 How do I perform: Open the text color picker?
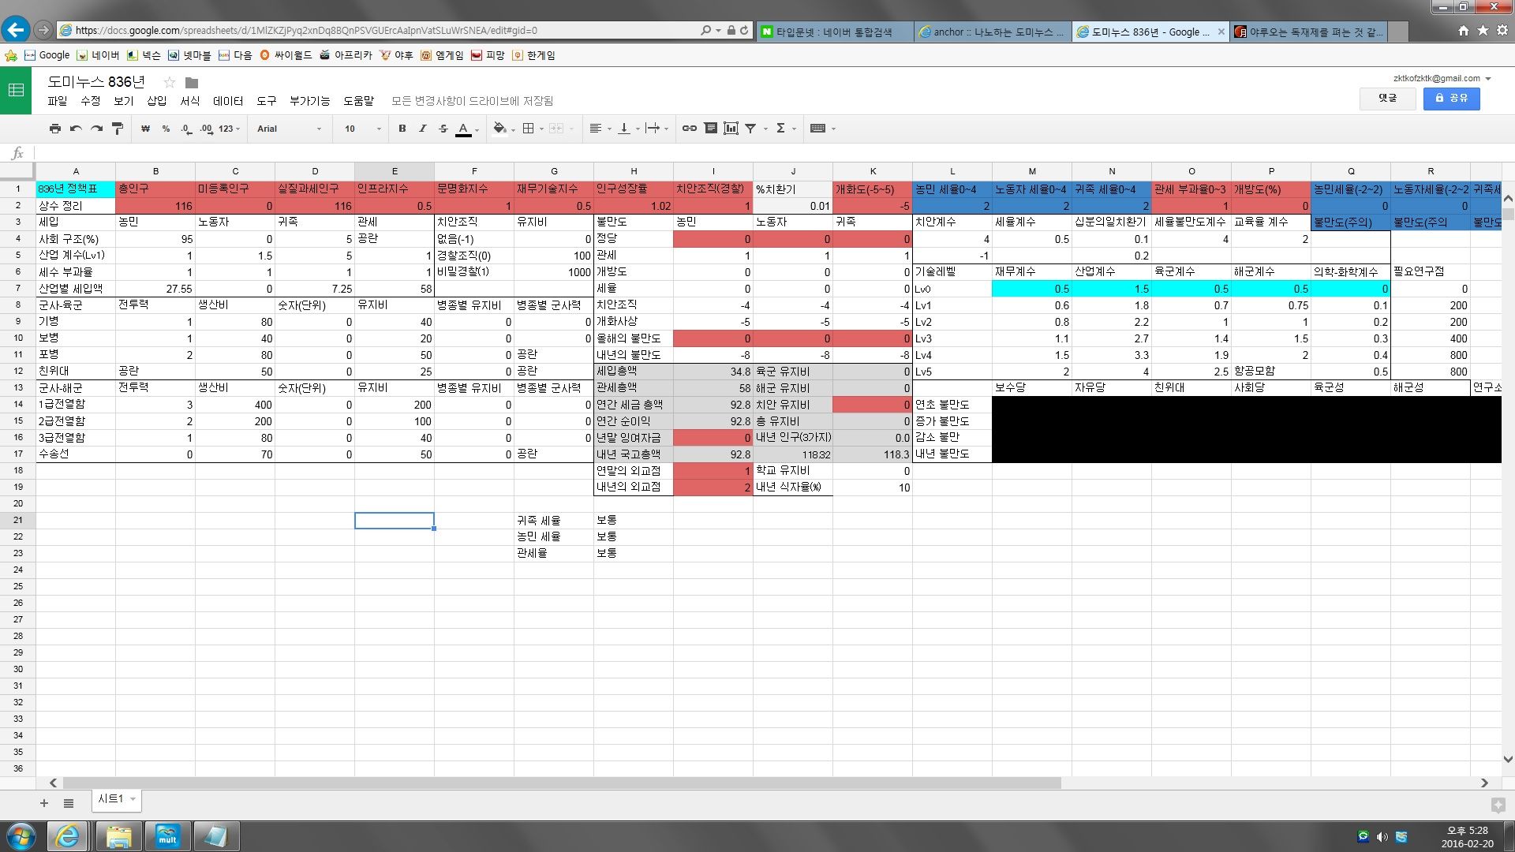pos(464,129)
